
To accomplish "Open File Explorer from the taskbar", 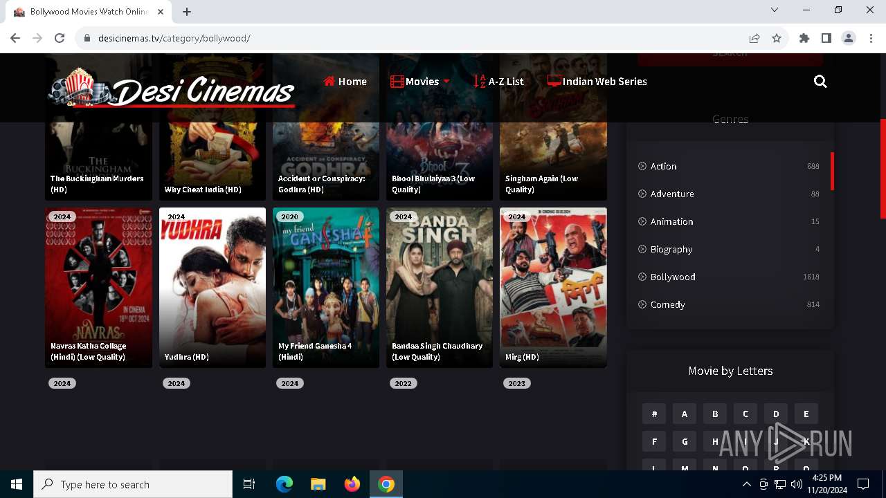I will click(318, 484).
